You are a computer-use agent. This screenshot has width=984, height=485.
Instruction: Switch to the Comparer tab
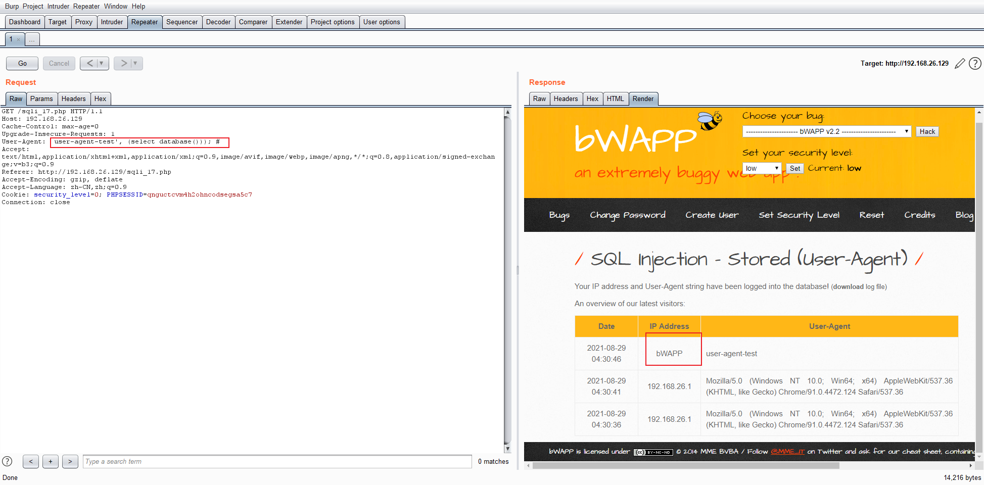[253, 22]
